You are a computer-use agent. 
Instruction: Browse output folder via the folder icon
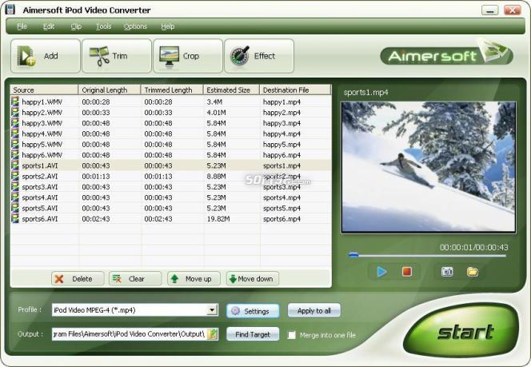[x=213, y=334]
